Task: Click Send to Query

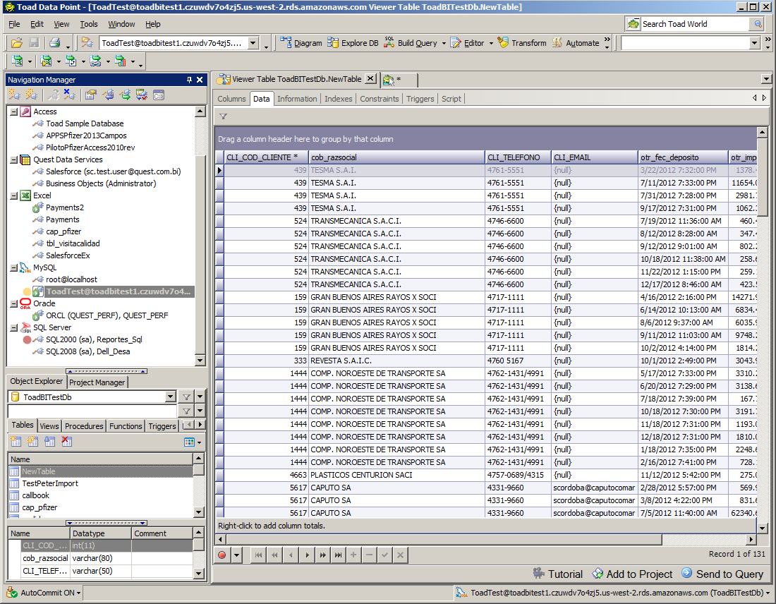Action: [x=722, y=574]
